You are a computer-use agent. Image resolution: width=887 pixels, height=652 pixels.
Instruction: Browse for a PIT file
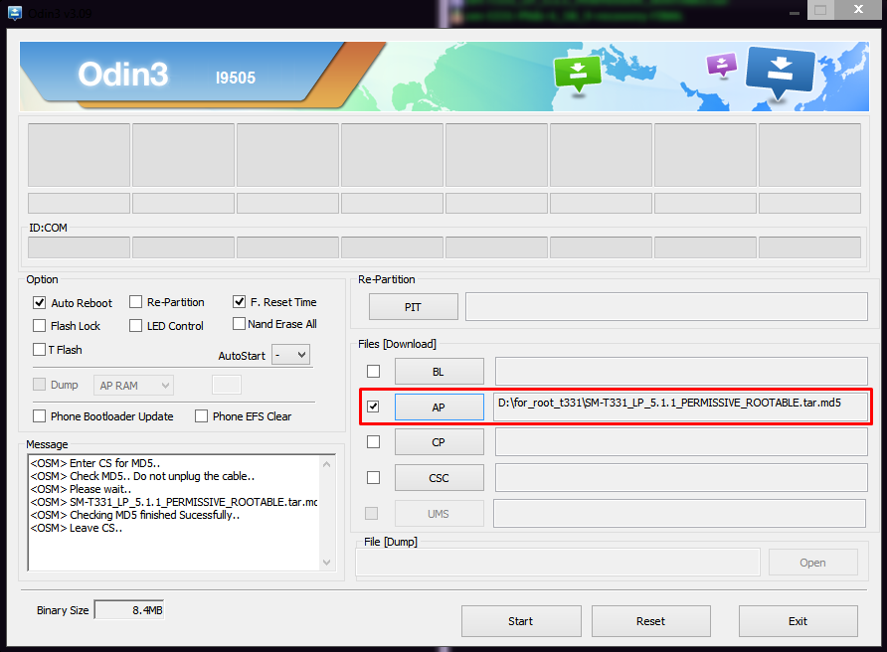413,307
